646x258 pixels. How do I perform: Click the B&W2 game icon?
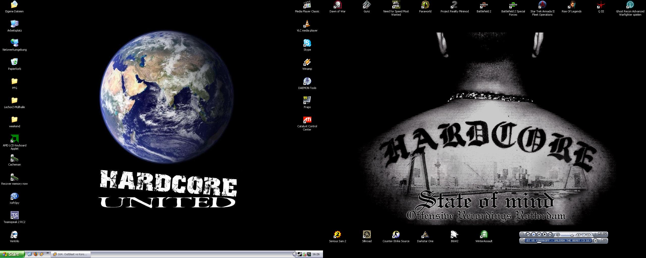pos(454,237)
